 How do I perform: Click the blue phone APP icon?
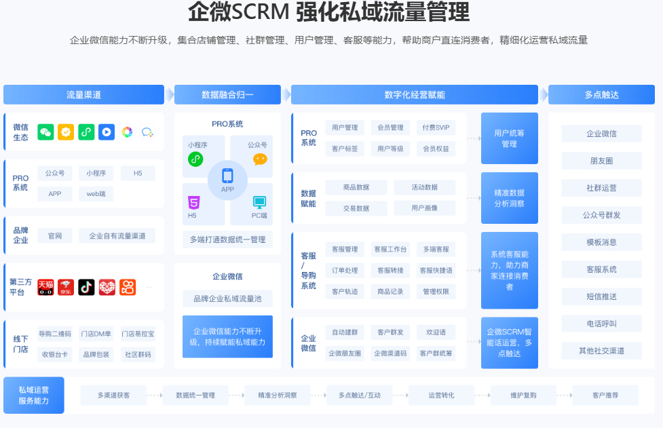coord(227,176)
